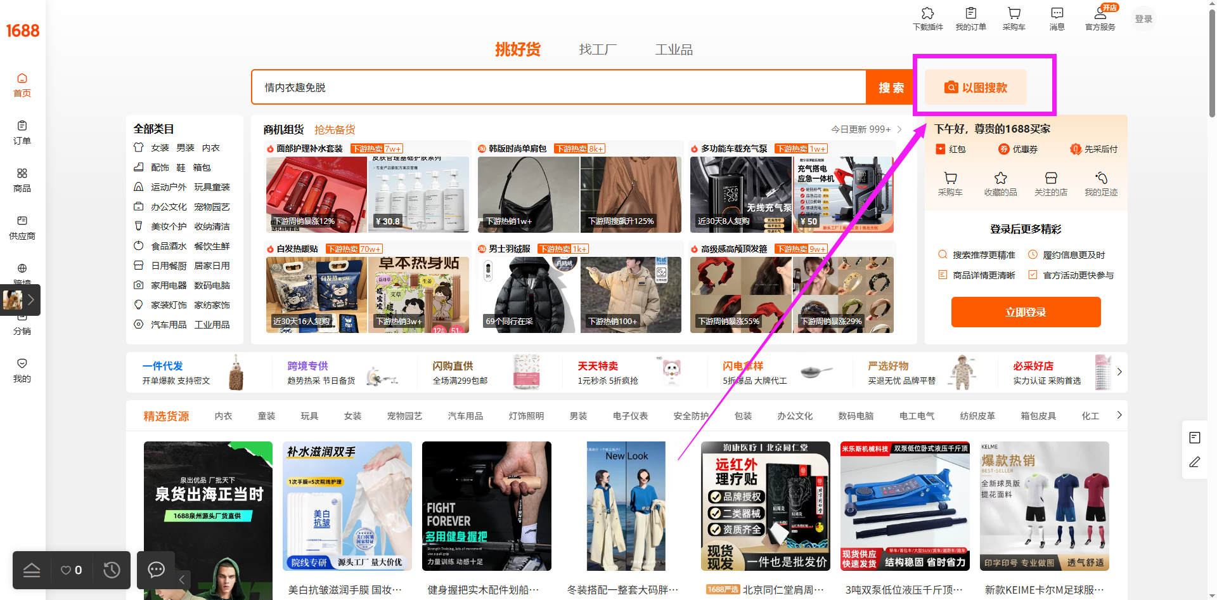Collapse the bottom toolbar with left chevron

coord(182,578)
